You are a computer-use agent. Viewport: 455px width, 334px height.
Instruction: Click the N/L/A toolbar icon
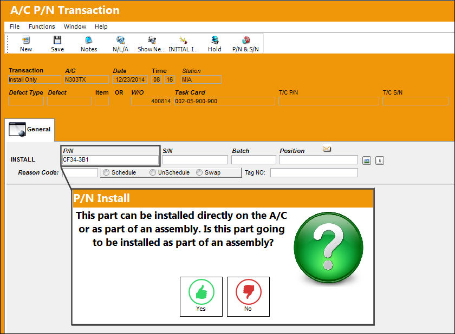click(120, 40)
